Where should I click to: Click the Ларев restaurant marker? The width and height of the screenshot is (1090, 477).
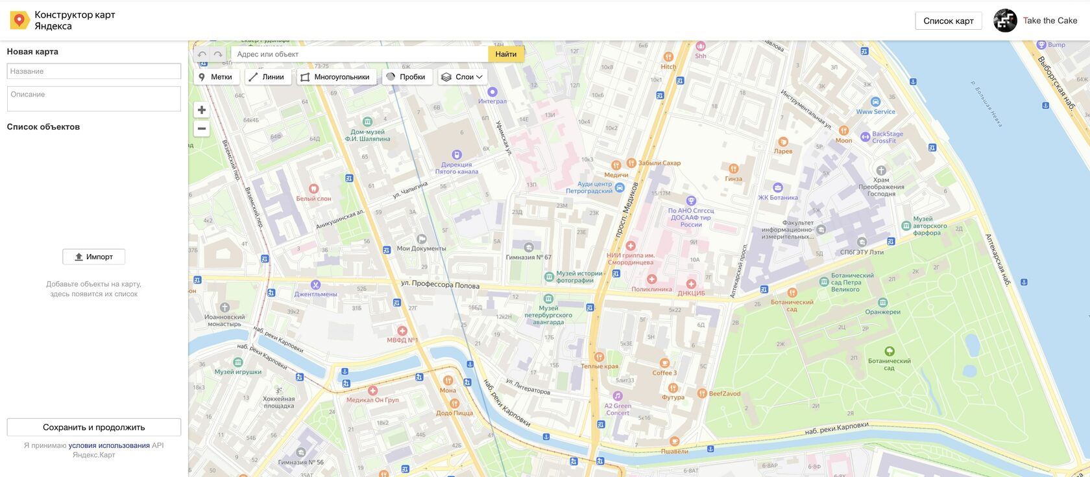click(783, 142)
